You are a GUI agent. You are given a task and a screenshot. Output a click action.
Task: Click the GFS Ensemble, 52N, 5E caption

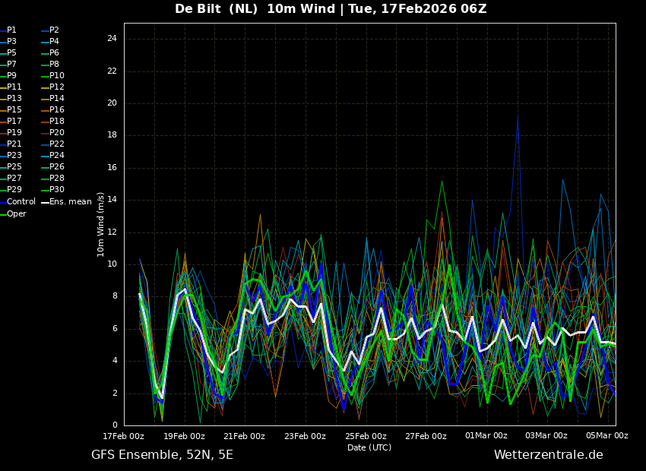point(162,455)
